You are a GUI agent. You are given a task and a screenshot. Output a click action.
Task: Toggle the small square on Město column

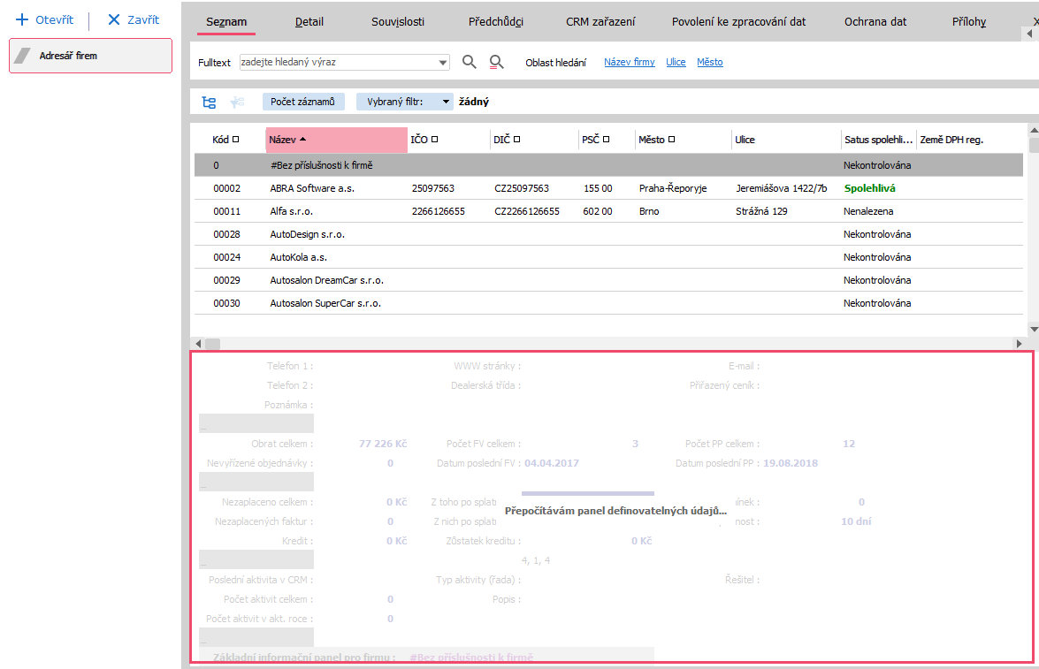(x=672, y=140)
